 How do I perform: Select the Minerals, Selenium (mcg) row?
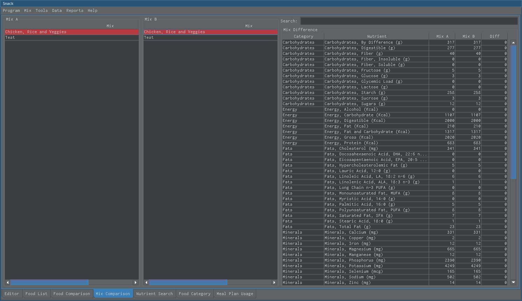(x=395, y=271)
